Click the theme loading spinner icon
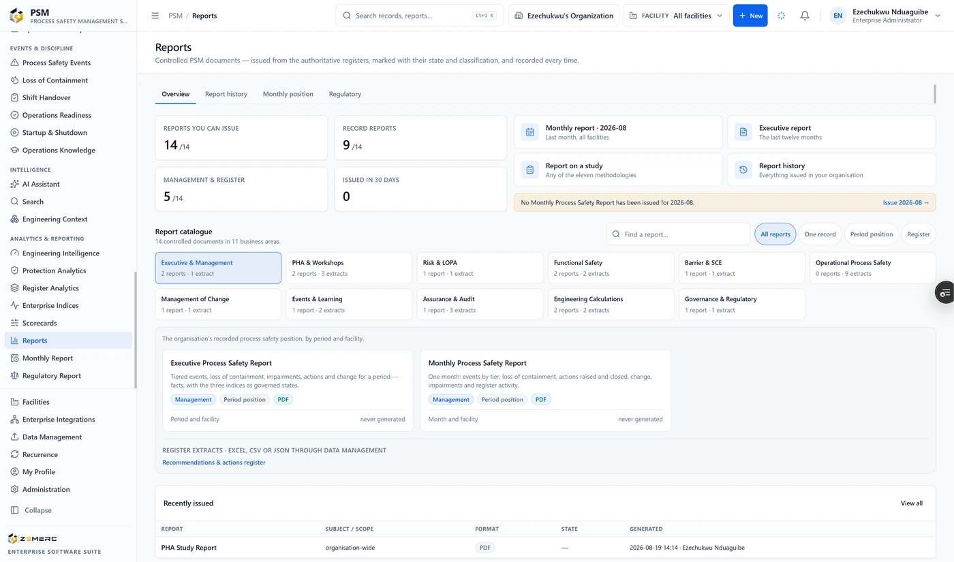Screen dimensions: 954x562 [782, 16]
